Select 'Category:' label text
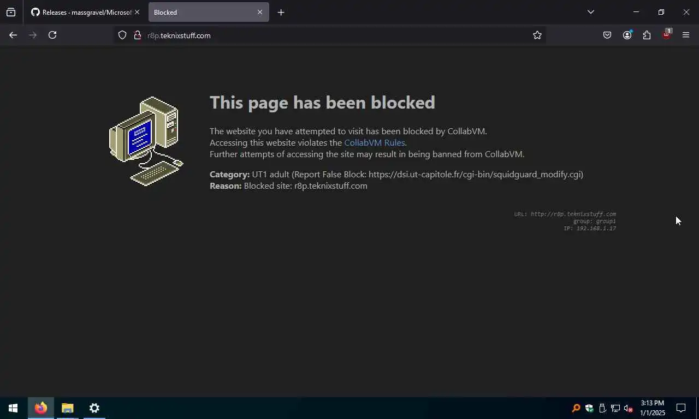This screenshot has height=419, width=699. (x=229, y=175)
